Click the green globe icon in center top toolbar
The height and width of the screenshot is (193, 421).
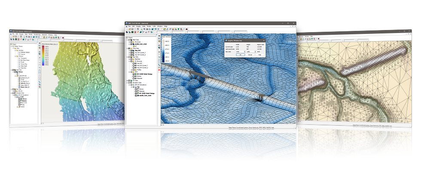coord(178,29)
